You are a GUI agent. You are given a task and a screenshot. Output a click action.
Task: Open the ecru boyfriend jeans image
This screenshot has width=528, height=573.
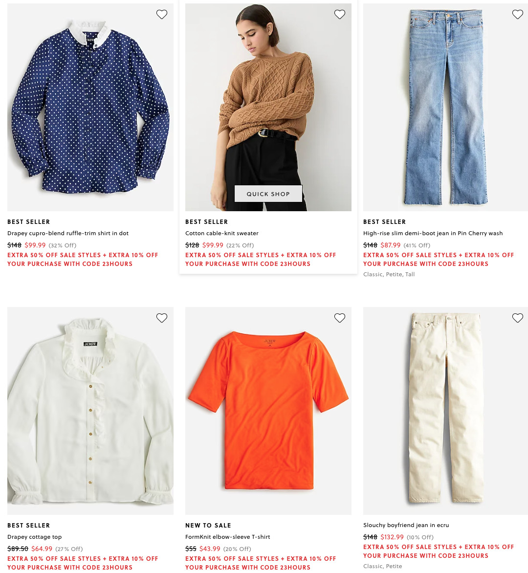[445, 411]
